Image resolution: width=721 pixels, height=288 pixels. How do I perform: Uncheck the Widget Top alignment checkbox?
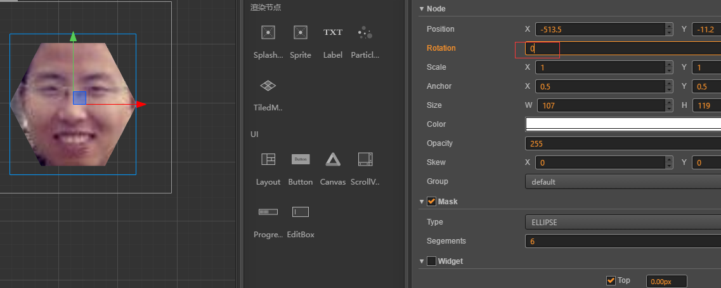(611, 280)
